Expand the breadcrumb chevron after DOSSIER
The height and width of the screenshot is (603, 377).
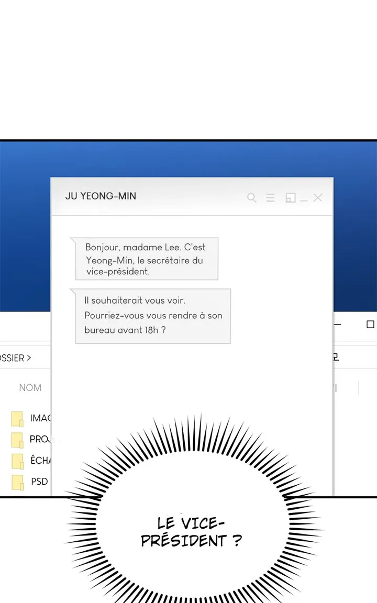(29, 358)
